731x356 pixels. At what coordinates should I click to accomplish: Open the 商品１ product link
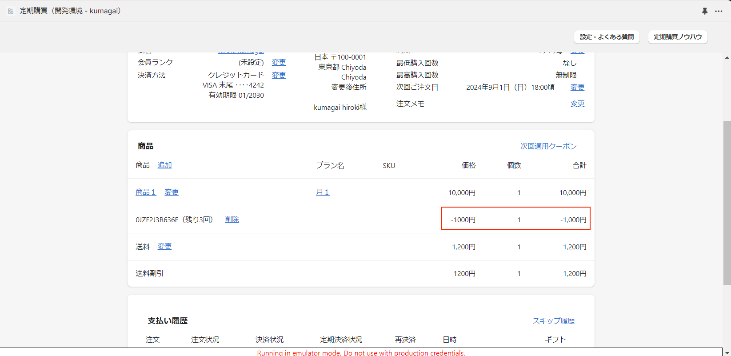coord(146,192)
